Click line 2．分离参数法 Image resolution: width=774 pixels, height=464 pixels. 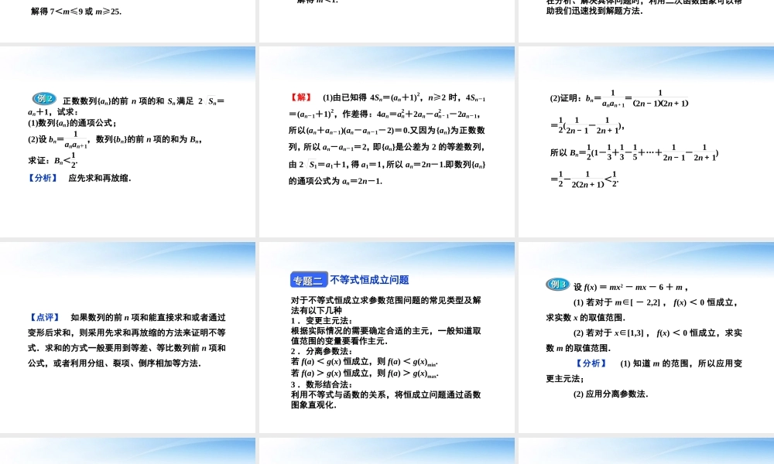[321, 351]
